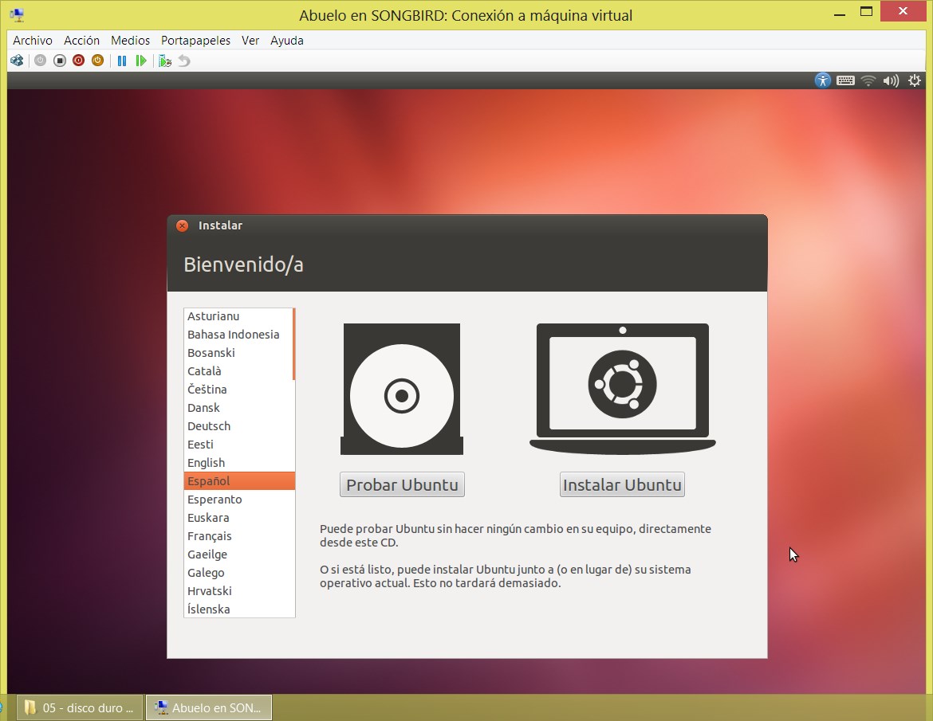Viewport: 933px width, 721px height.
Task: Close the Instalar dialog with red button
Action: click(x=182, y=225)
